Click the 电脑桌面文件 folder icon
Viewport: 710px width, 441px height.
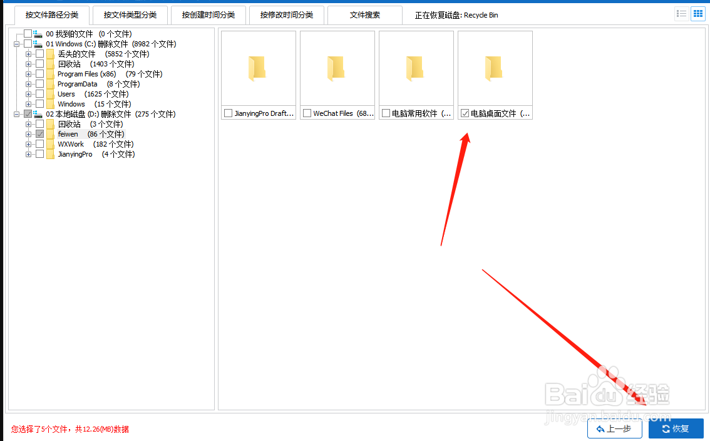coord(495,69)
